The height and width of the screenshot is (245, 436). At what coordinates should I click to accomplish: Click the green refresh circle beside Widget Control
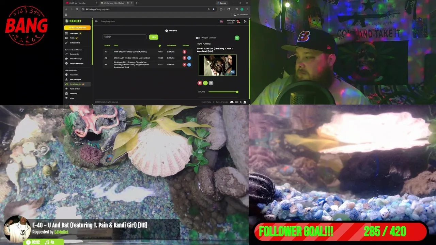pos(237,38)
